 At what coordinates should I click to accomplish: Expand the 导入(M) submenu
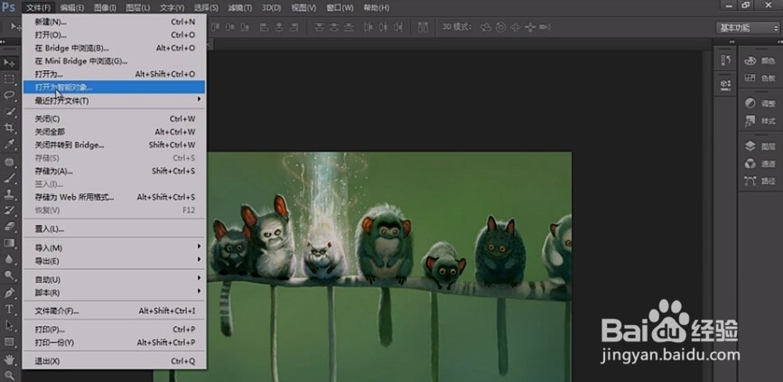click(x=114, y=247)
